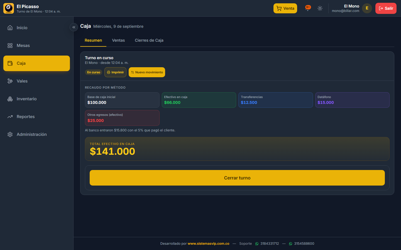The image size is (401, 250).
Task: Click the Cerrar turno button
Action: (237, 178)
